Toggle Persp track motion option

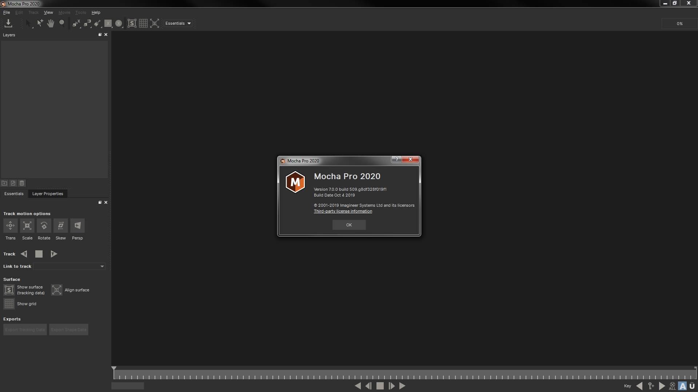77,226
